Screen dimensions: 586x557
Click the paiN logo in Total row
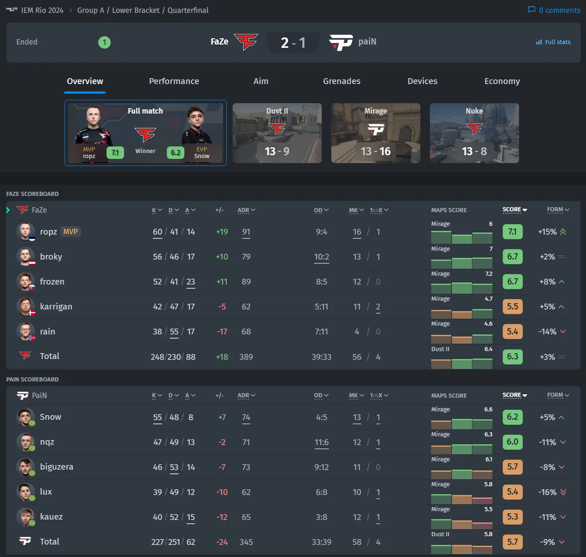coord(25,541)
